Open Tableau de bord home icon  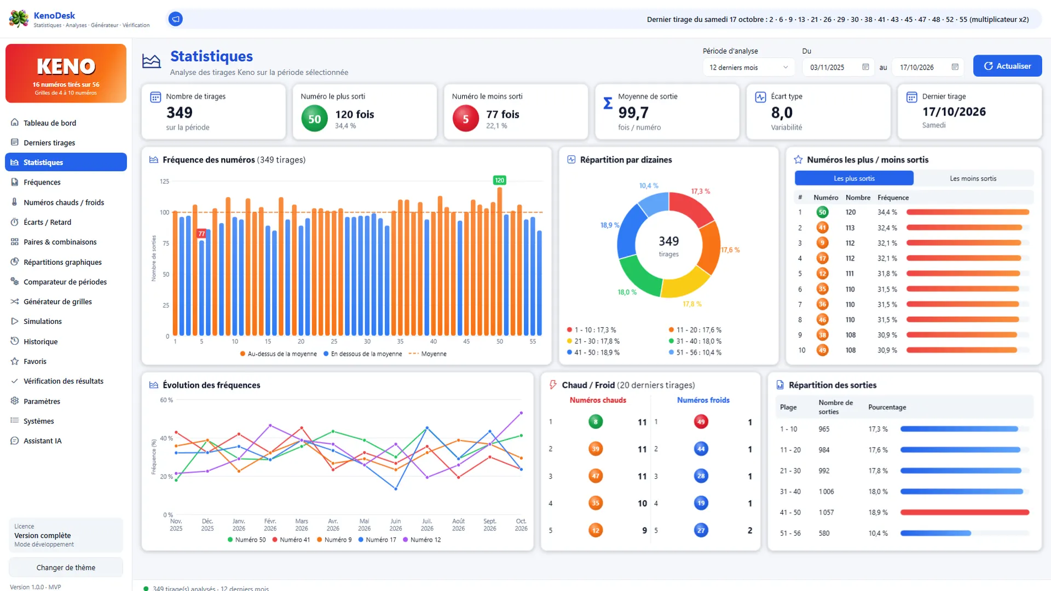(x=15, y=123)
